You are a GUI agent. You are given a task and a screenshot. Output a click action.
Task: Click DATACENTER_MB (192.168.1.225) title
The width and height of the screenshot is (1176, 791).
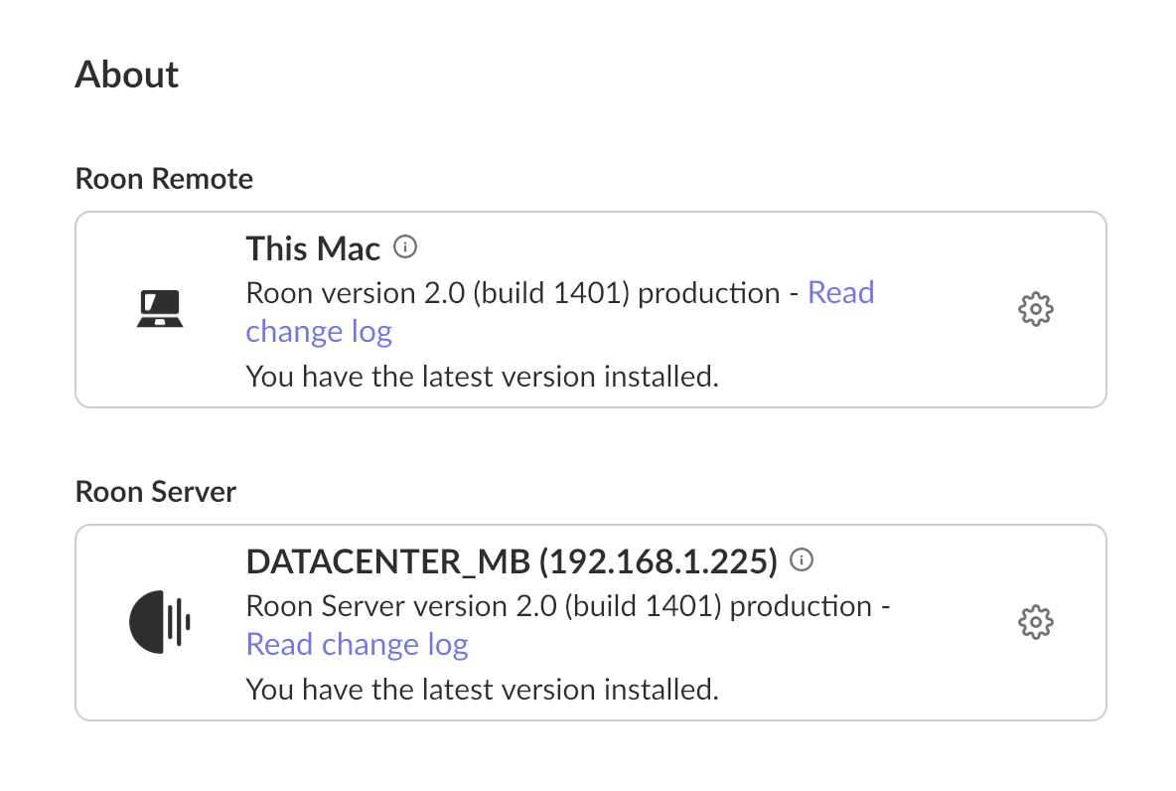point(513,561)
